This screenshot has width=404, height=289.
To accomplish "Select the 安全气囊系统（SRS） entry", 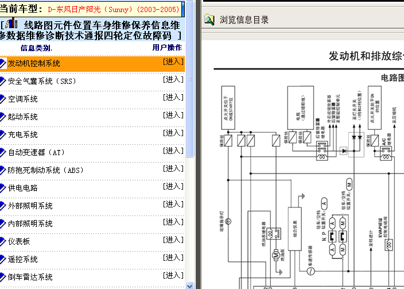I will click(x=42, y=81).
